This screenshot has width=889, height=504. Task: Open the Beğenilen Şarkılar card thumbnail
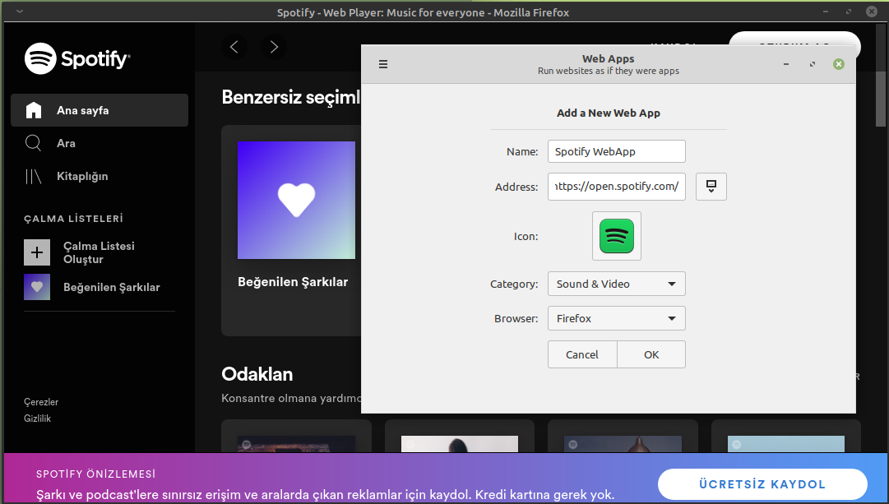pyautogui.click(x=297, y=200)
